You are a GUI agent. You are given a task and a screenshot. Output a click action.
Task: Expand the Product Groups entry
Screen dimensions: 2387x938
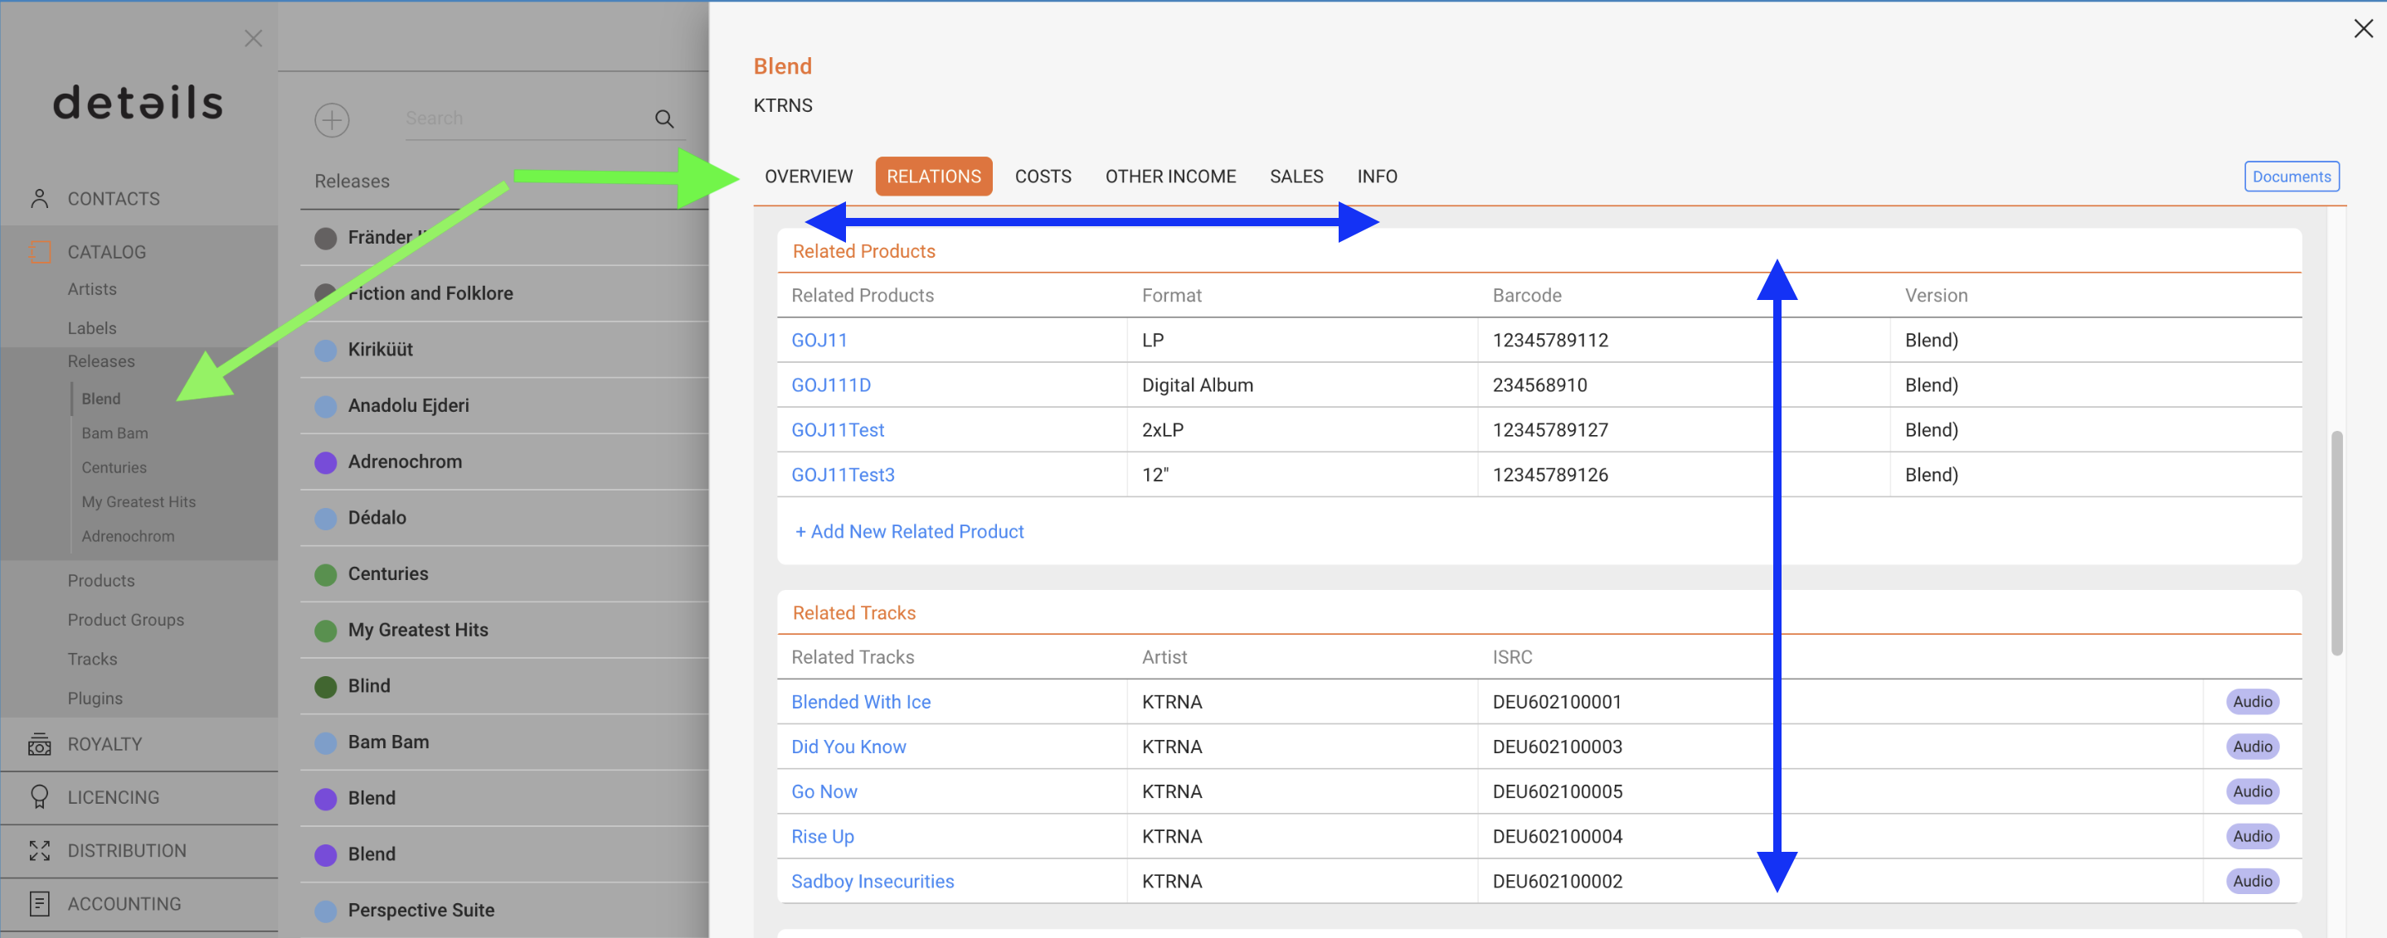point(125,620)
